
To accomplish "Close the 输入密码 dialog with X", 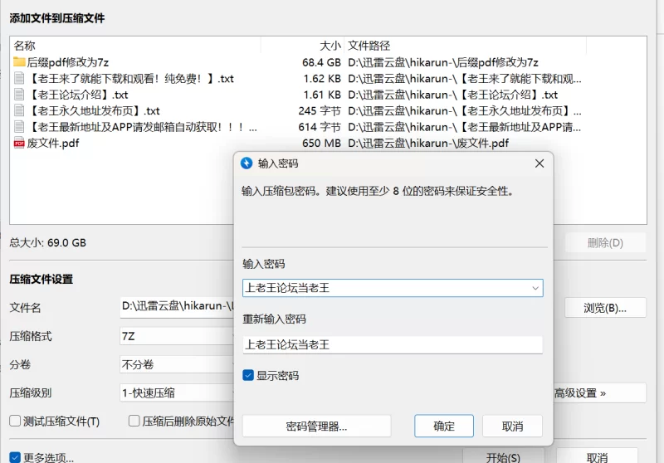I will pyautogui.click(x=539, y=163).
